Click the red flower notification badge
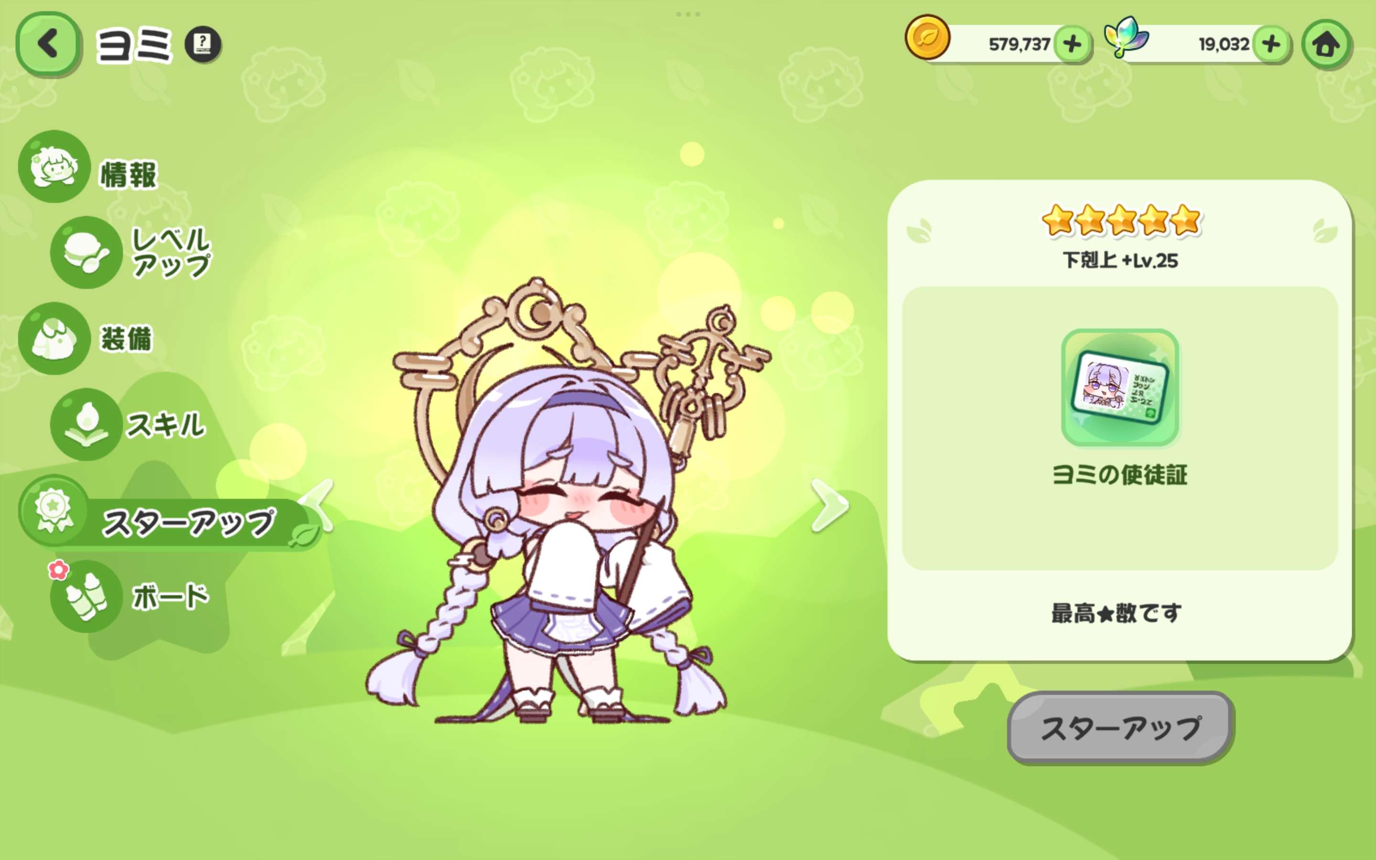This screenshot has width=1376, height=860. pos(58,570)
